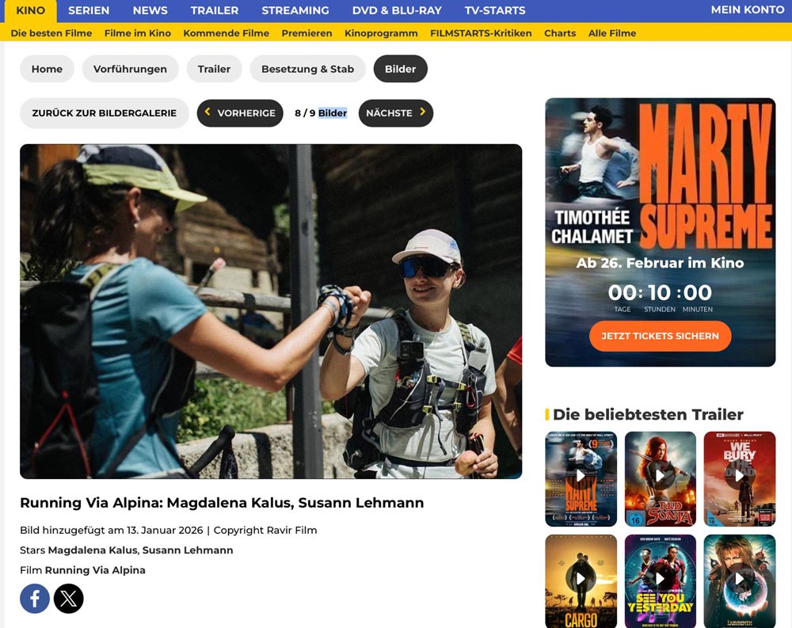Screen dimensions: 792x628
Task: Select the Vorführungen tab
Action: click(130, 69)
